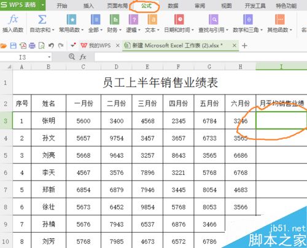Open the Name Box I3 dropdown arrow
Screen dimensions: 307x248
click(x=49, y=57)
